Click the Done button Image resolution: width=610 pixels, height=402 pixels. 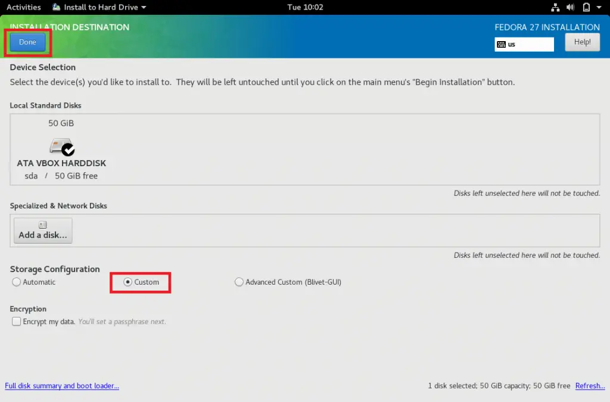point(27,42)
